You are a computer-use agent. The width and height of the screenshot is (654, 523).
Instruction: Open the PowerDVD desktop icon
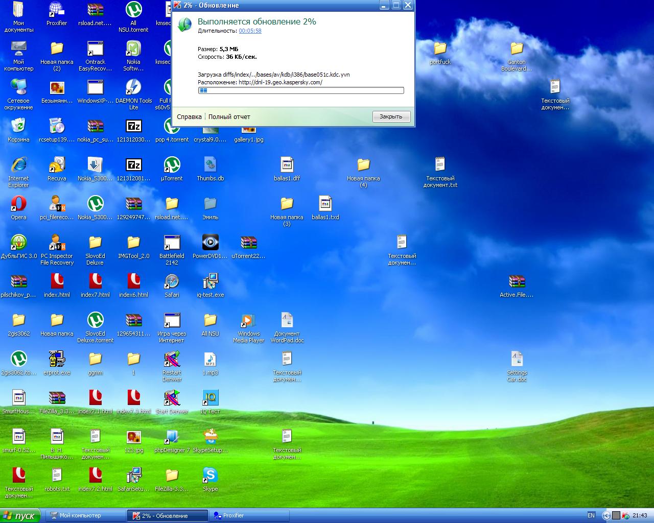pyautogui.click(x=210, y=243)
